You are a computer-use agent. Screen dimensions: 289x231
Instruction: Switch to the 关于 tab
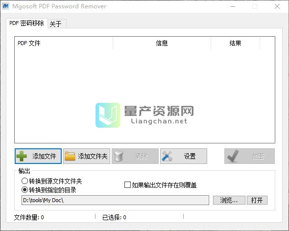[57, 24]
